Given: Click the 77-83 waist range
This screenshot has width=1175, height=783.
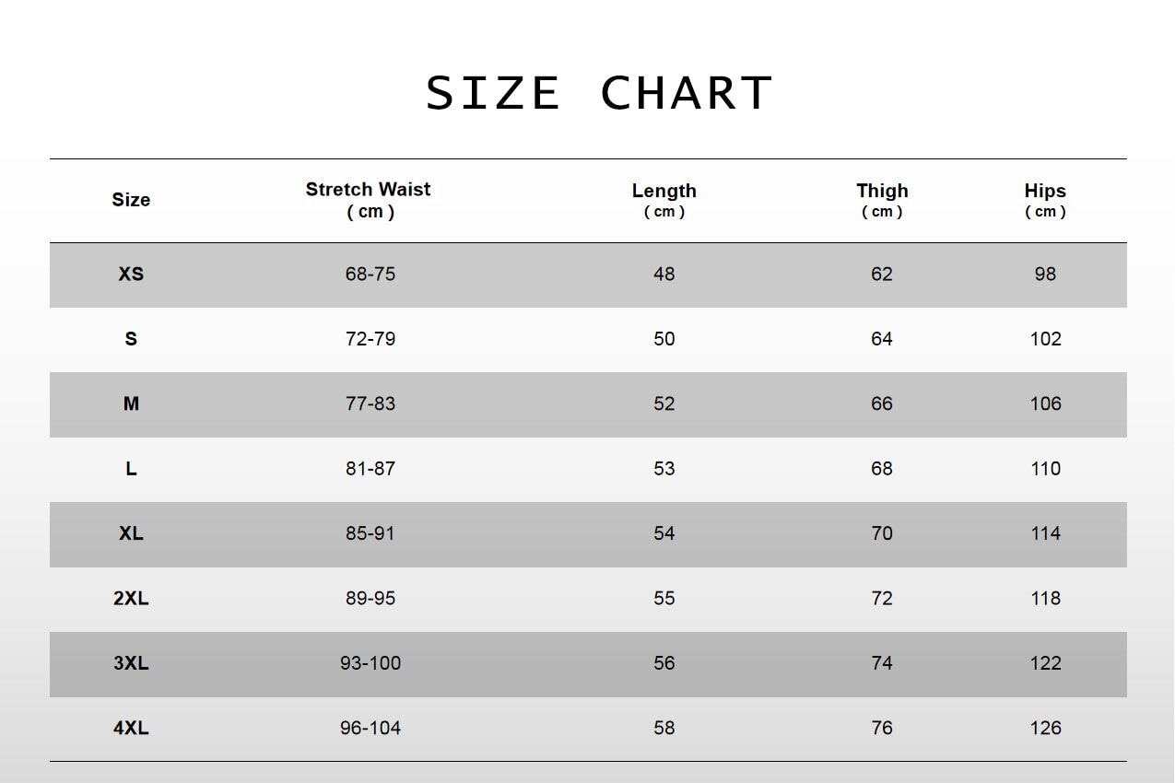Looking at the screenshot, I should tap(370, 403).
